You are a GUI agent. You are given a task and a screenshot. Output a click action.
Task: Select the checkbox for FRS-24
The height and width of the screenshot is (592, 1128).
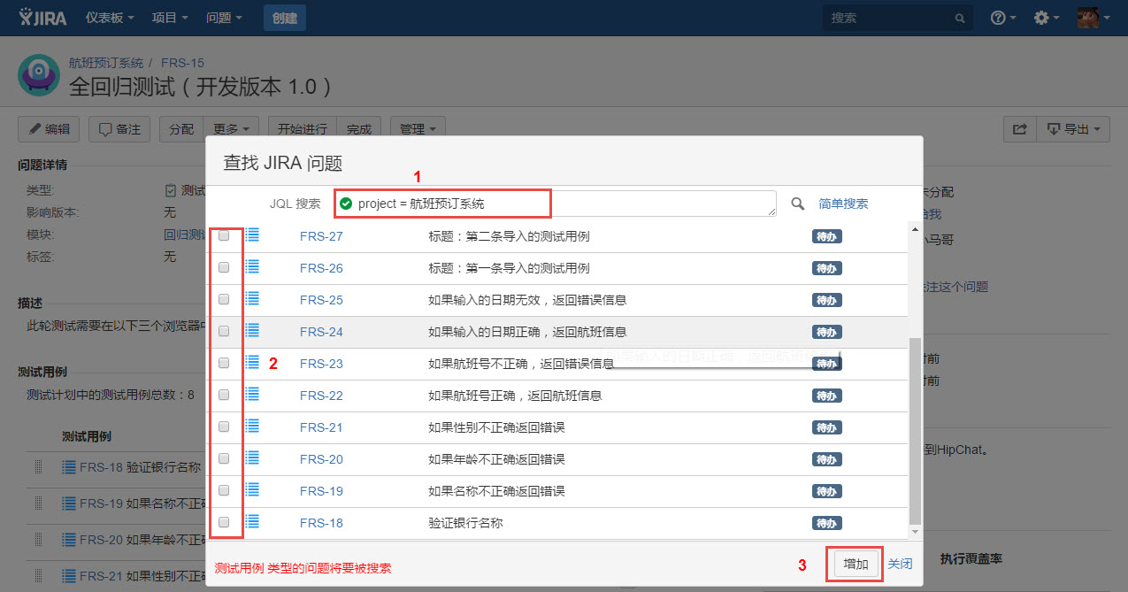224,332
